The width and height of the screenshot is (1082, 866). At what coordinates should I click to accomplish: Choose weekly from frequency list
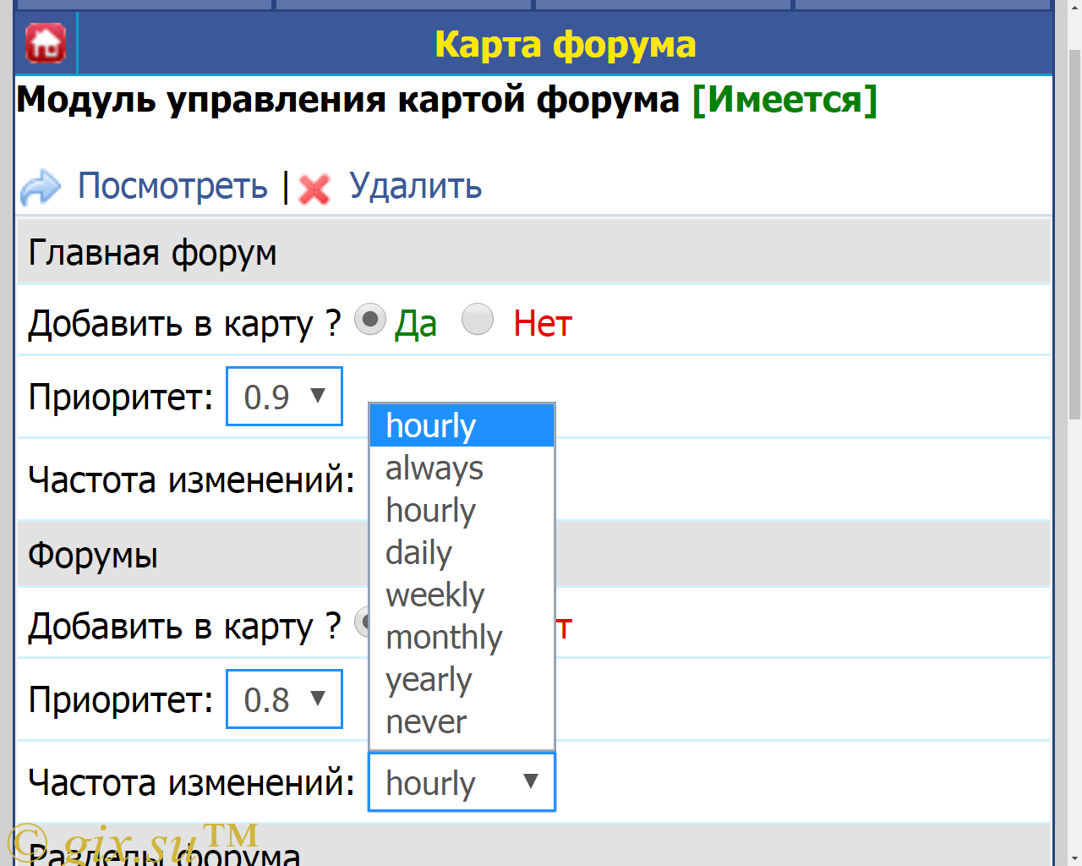(462, 595)
